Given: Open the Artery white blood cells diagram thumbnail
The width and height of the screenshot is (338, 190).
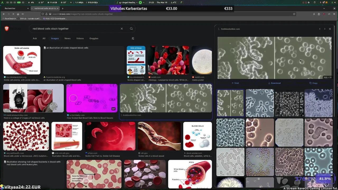Looking at the screenshot, I should click(190, 174).
